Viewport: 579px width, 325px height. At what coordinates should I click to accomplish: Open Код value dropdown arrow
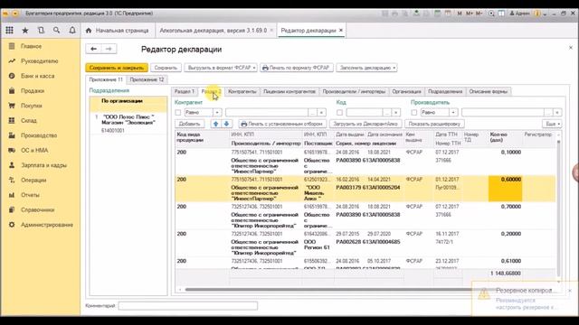(x=396, y=112)
